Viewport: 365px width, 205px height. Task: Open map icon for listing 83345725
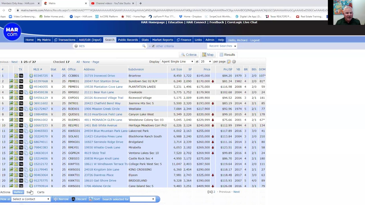click(x=16, y=76)
